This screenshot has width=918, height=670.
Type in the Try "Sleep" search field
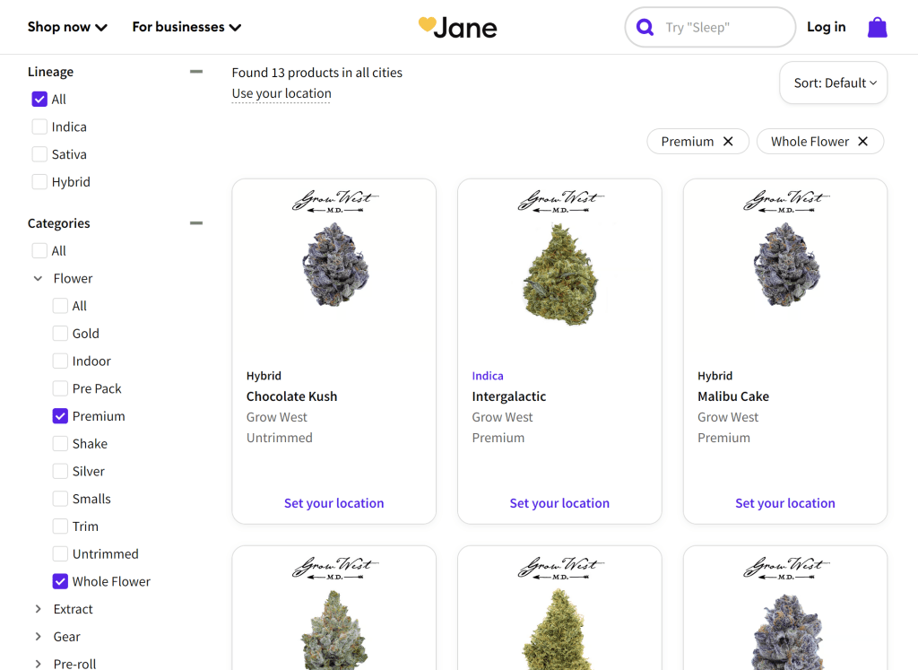[722, 28]
